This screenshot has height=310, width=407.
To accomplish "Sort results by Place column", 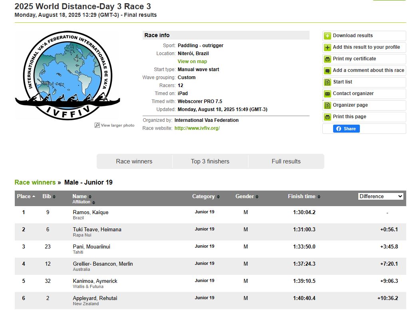I will pyautogui.click(x=26, y=197).
